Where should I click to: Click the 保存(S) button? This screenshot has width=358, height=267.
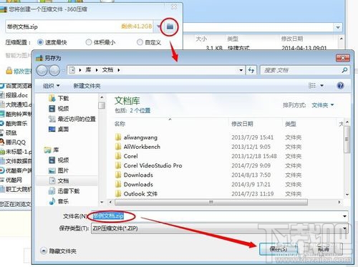tap(279, 249)
